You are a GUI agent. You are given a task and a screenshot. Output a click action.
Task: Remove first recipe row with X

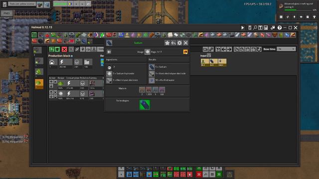pos(55,82)
